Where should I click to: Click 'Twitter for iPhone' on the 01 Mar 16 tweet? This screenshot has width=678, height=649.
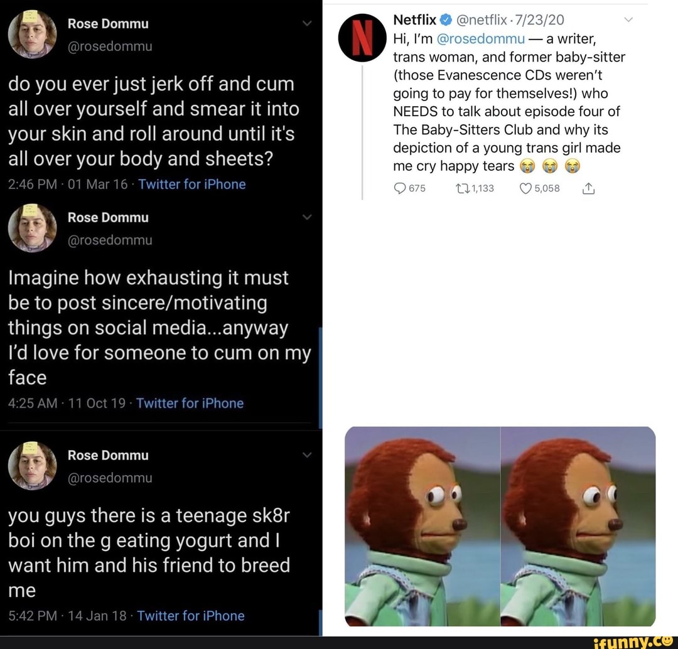192,185
